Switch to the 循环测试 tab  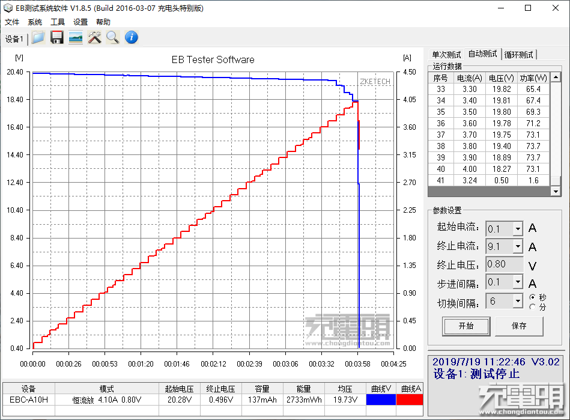tap(519, 54)
